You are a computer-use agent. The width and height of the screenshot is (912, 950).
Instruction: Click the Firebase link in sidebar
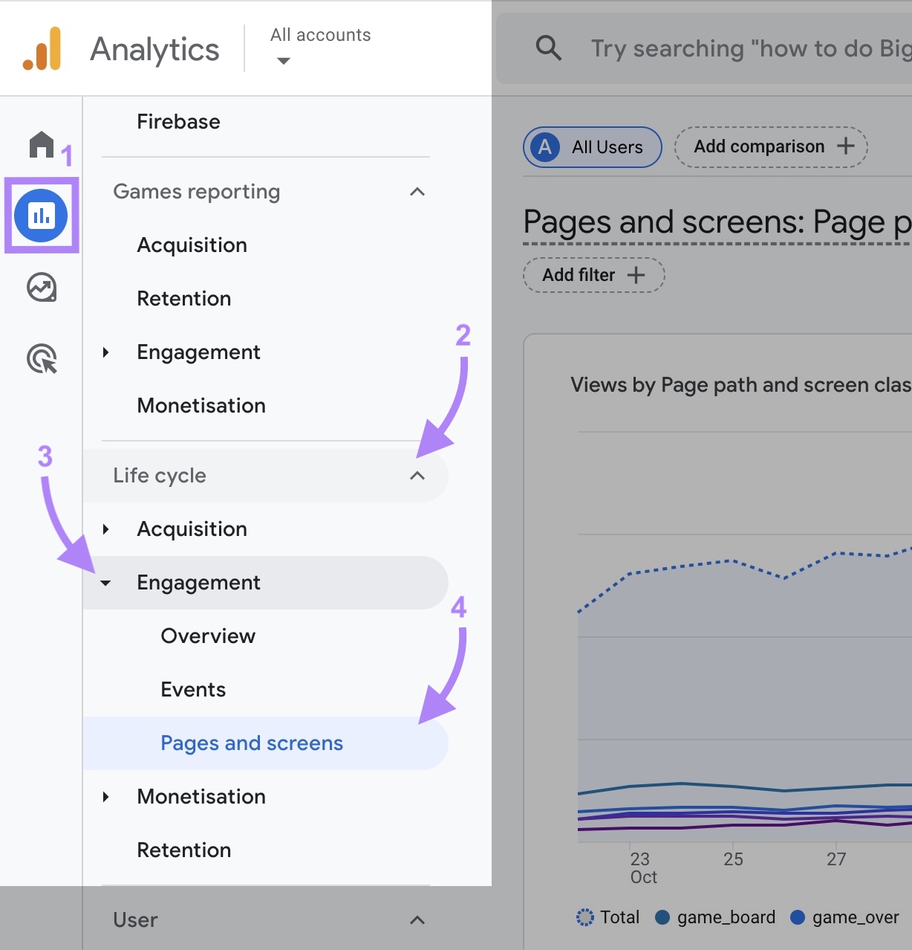click(x=178, y=122)
